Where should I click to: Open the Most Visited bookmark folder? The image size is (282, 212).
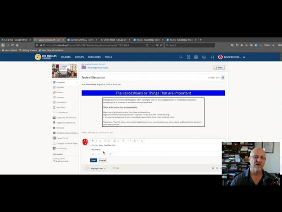point(9,50)
